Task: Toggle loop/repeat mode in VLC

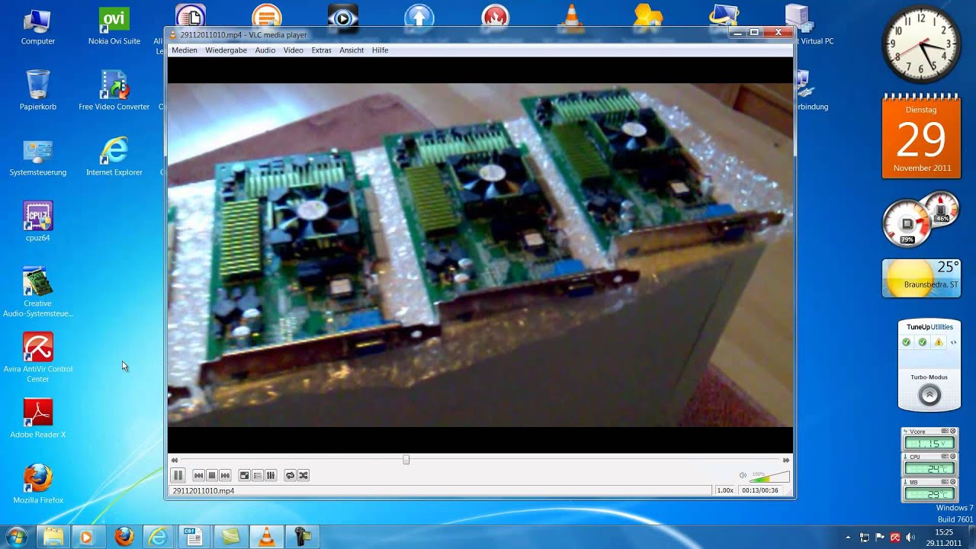Action: [x=290, y=475]
